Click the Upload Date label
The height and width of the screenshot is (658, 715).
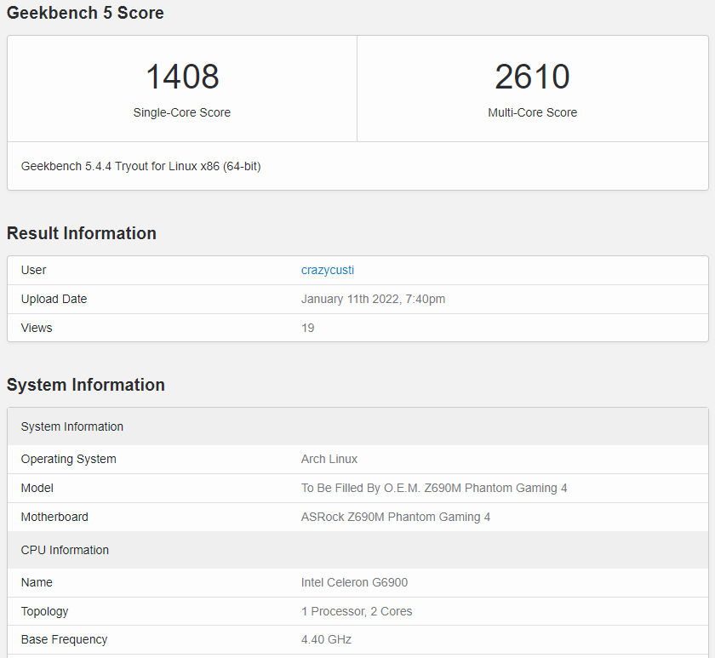coord(54,299)
